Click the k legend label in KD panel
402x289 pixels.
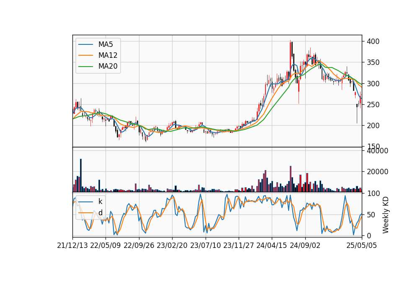(x=100, y=201)
